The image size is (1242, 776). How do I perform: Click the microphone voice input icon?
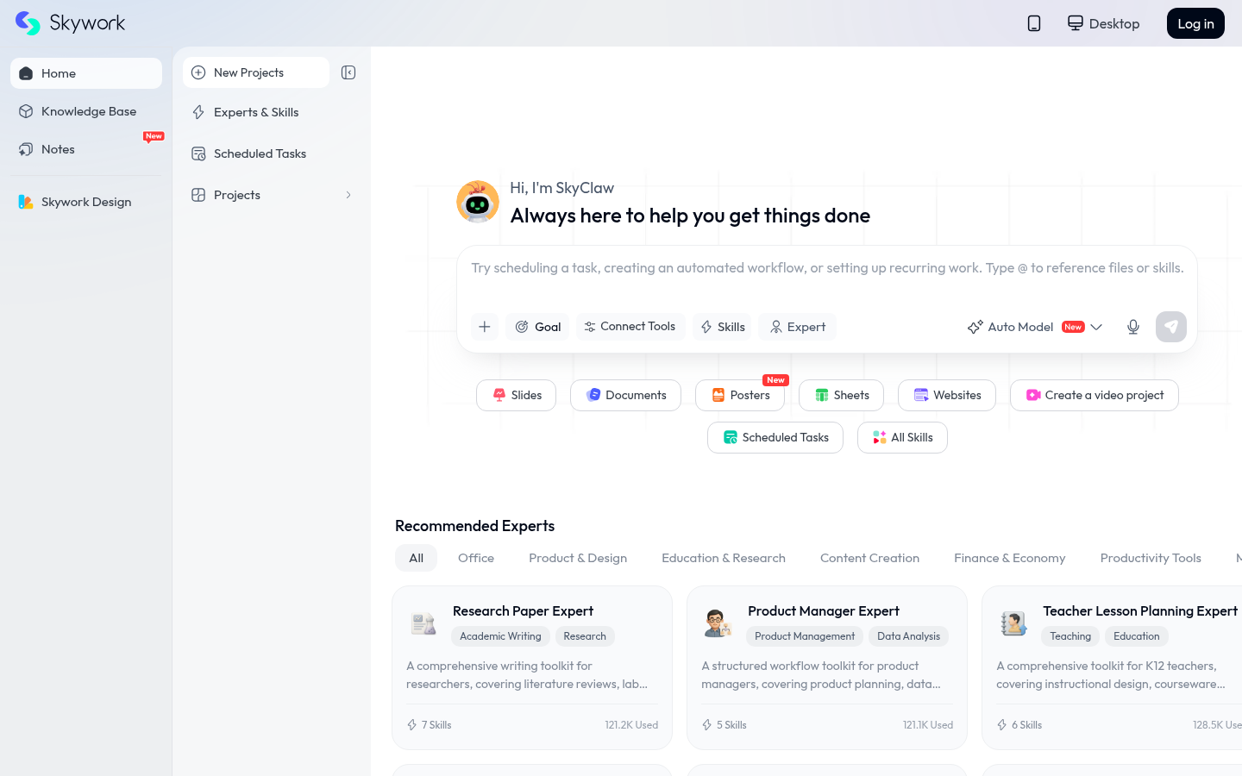point(1133,327)
